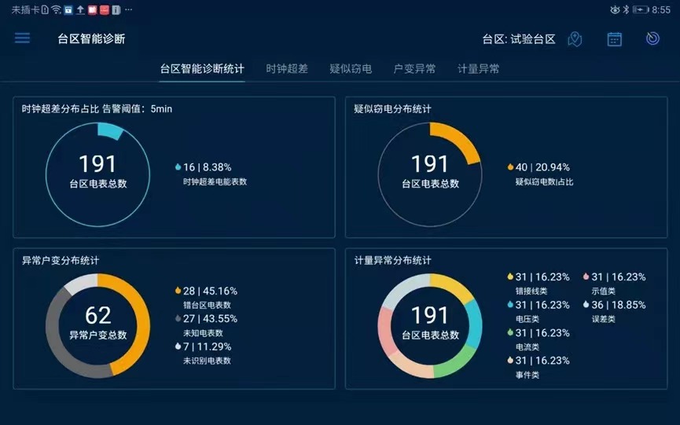Click the cyan droplet beside 16 | 8.38%
Screen dimensions: 680x425
click(x=178, y=167)
